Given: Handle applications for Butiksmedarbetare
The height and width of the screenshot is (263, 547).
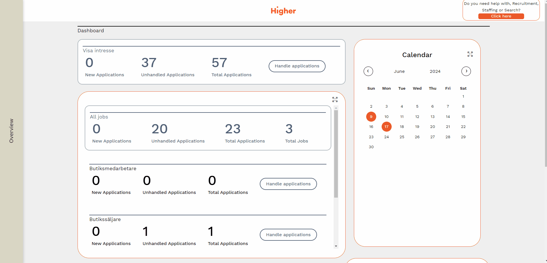Looking at the screenshot, I should click(x=288, y=184).
